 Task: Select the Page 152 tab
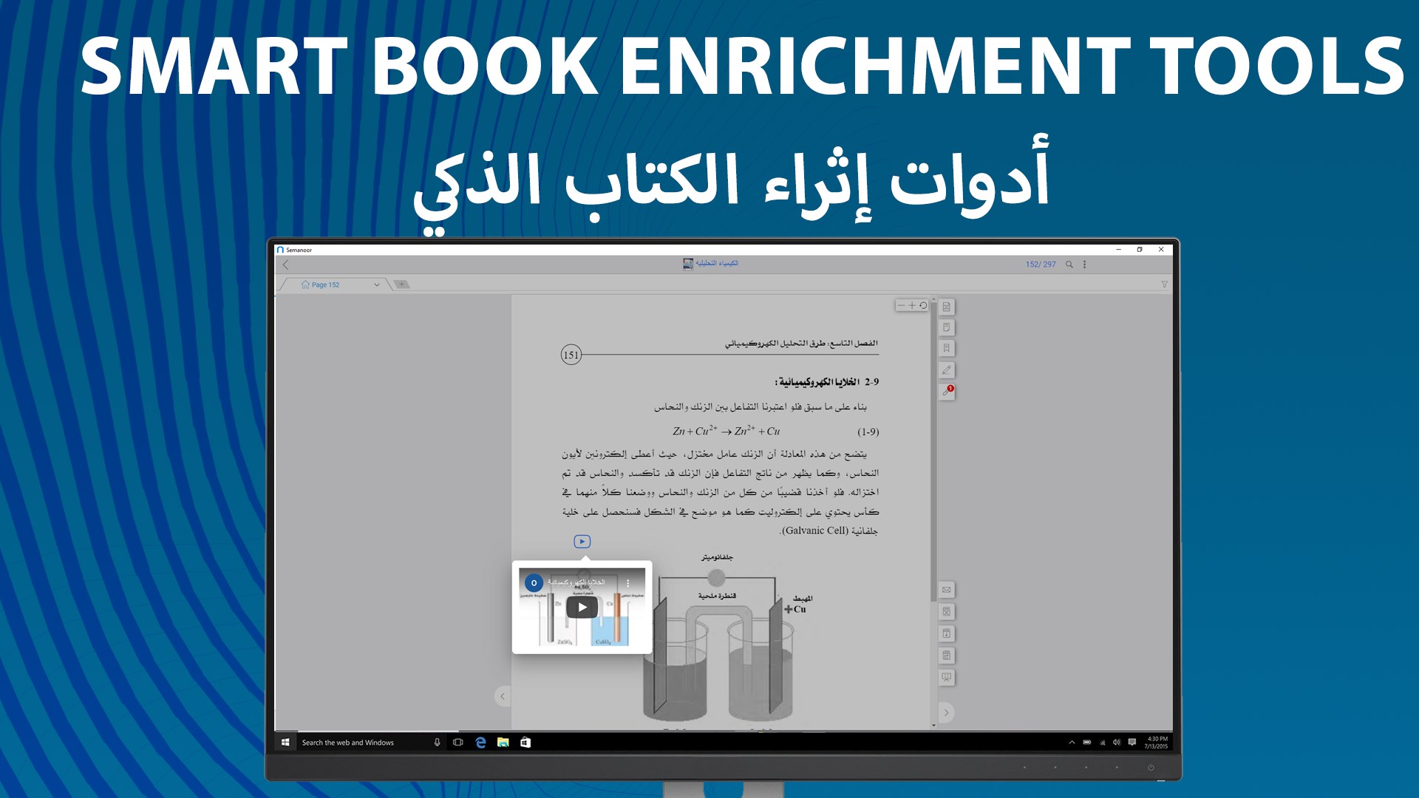click(x=325, y=284)
